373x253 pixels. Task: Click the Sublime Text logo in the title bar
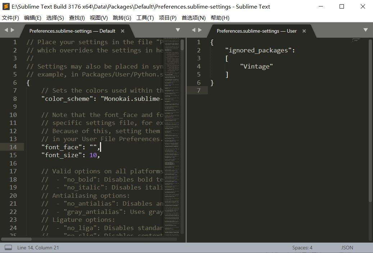[6, 6]
